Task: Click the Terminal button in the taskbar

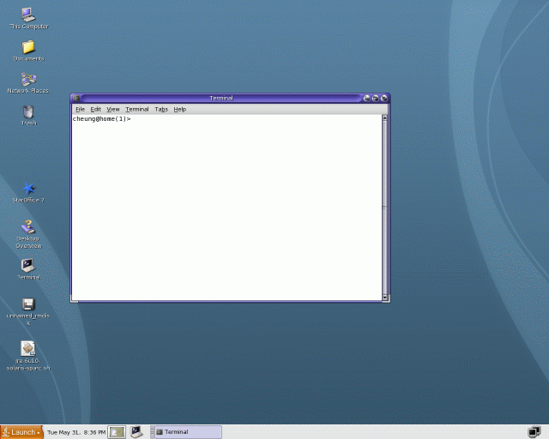Action: pos(189,432)
